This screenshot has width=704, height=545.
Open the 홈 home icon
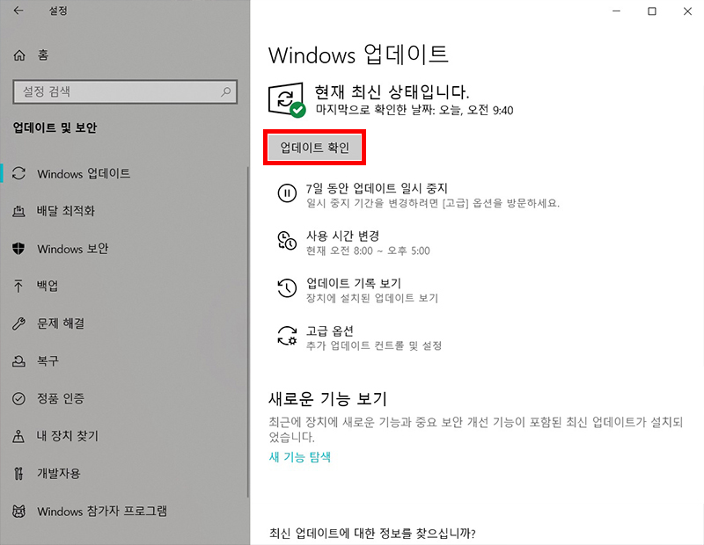click(19, 55)
